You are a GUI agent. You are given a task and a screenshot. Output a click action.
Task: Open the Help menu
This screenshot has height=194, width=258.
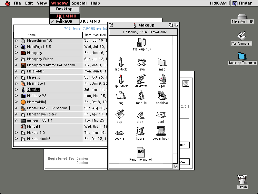click(x=95, y=3)
